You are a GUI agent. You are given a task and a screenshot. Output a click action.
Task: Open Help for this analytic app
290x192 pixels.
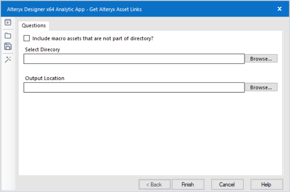click(x=267, y=185)
